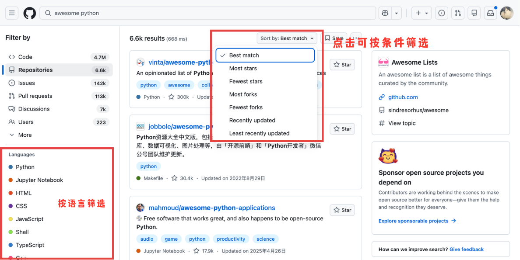Image resolution: width=520 pixels, height=260 pixels.
Task: Select audio topic tag
Action: pos(147,239)
